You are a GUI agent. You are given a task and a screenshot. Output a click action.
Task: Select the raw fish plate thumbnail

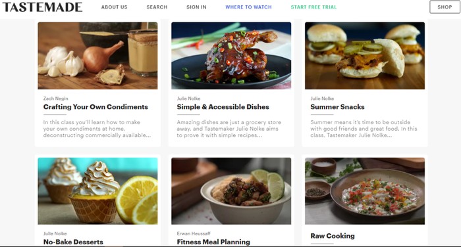tap(365, 191)
